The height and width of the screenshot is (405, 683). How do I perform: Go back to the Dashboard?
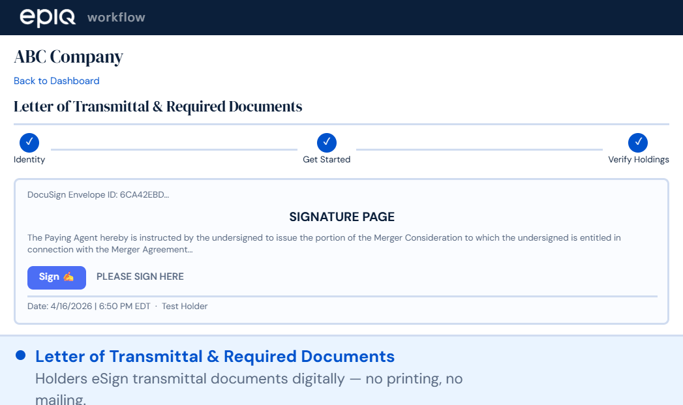tap(57, 81)
